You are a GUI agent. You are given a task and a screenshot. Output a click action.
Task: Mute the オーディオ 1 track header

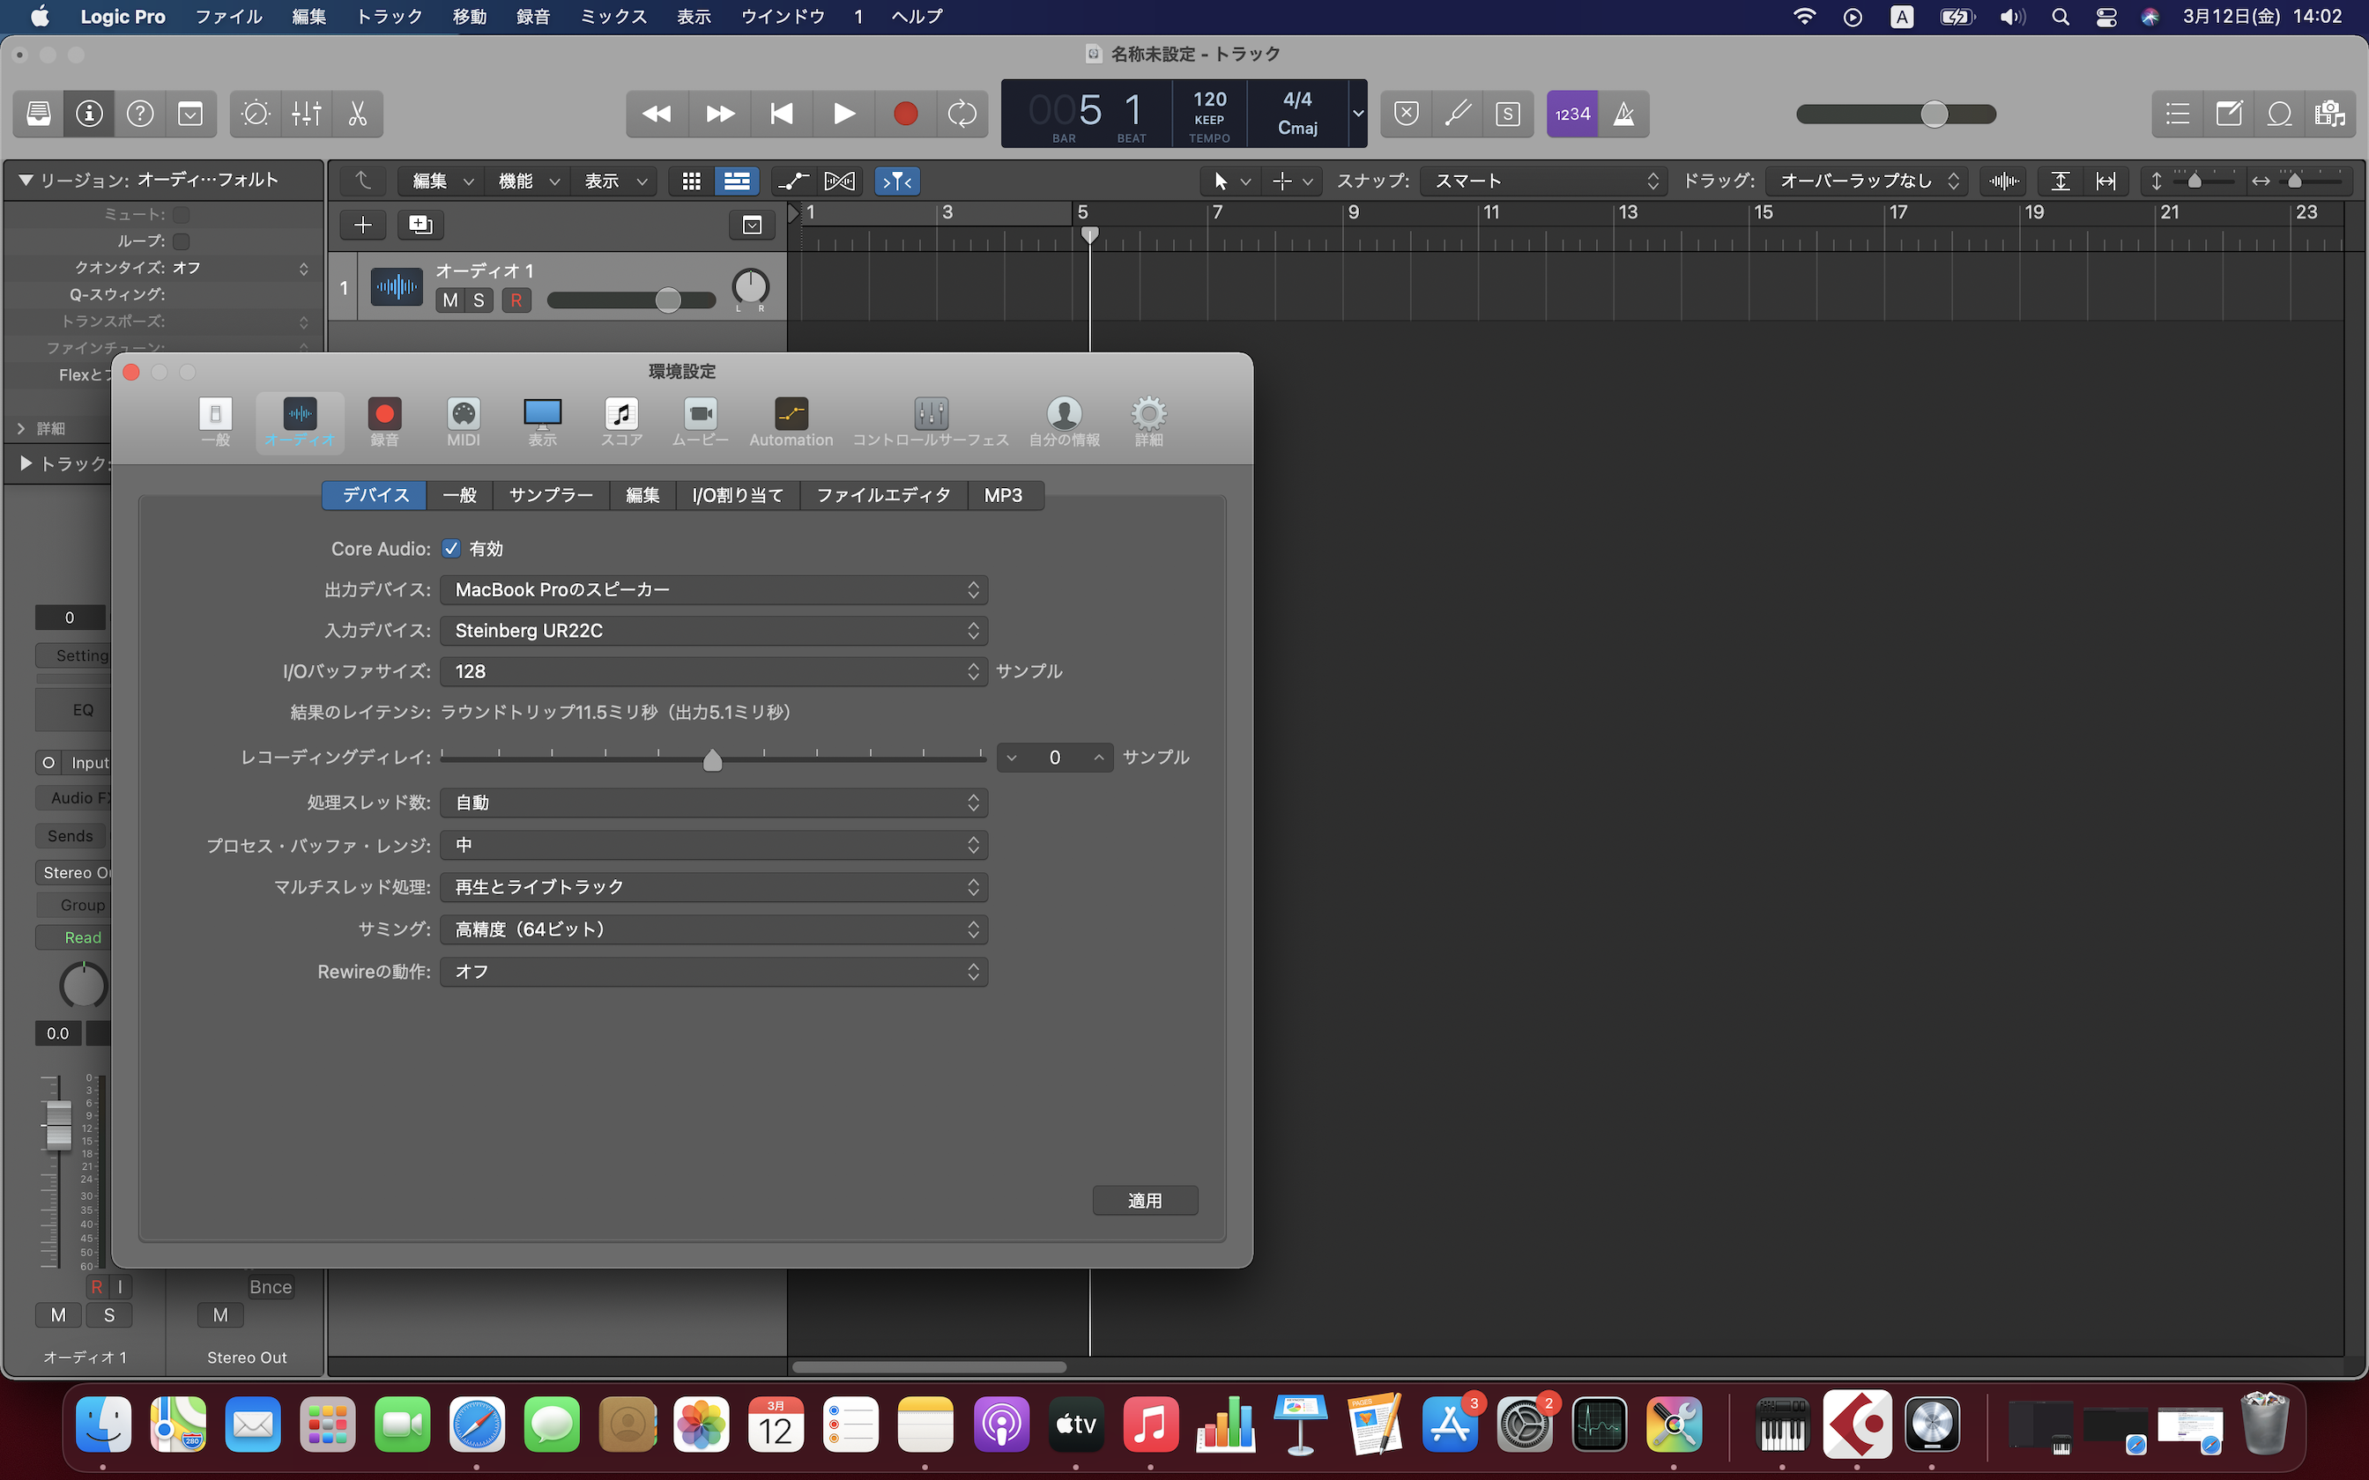click(x=450, y=300)
